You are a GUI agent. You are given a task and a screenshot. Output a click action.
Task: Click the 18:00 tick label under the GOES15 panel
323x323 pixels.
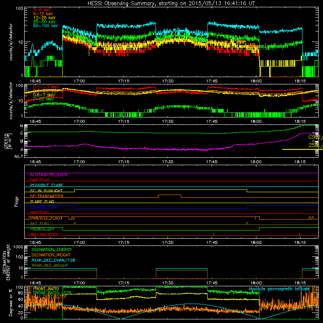click(x=256, y=162)
